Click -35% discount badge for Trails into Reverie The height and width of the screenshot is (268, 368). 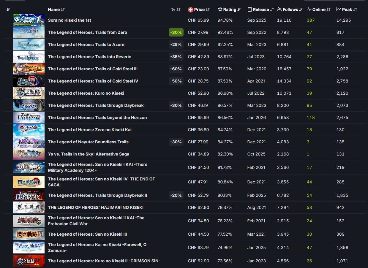pos(176,57)
